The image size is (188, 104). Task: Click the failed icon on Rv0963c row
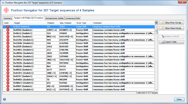pyautogui.click(x=8, y=90)
